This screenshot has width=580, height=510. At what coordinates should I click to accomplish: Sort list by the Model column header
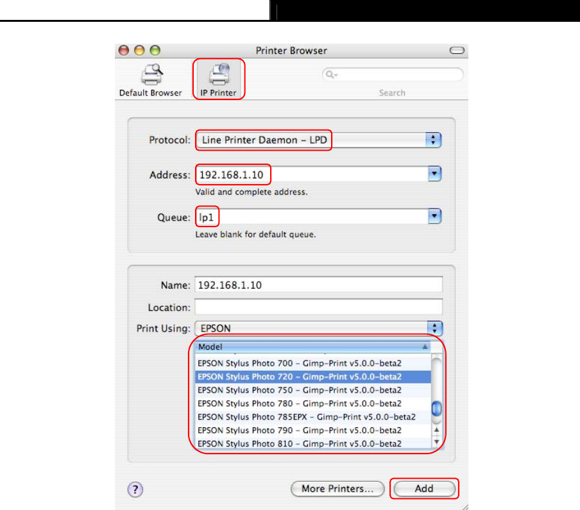(313, 346)
